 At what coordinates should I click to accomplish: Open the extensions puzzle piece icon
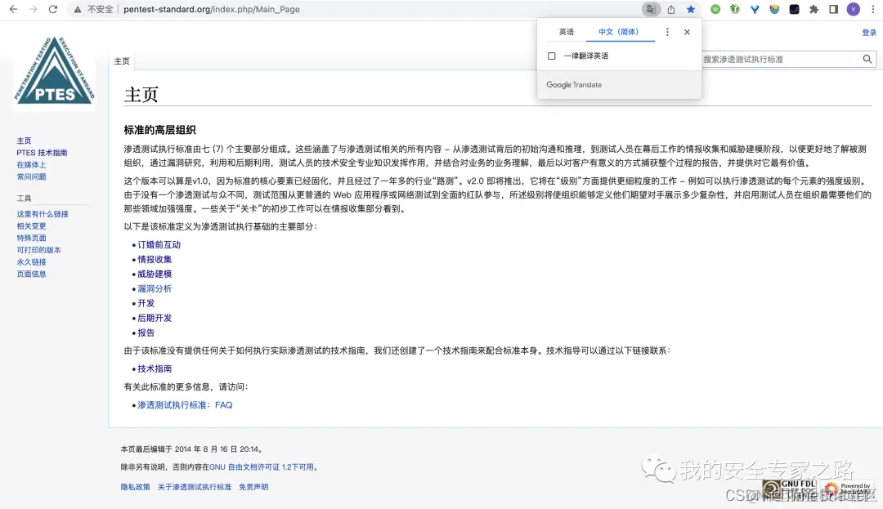click(814, 9)
